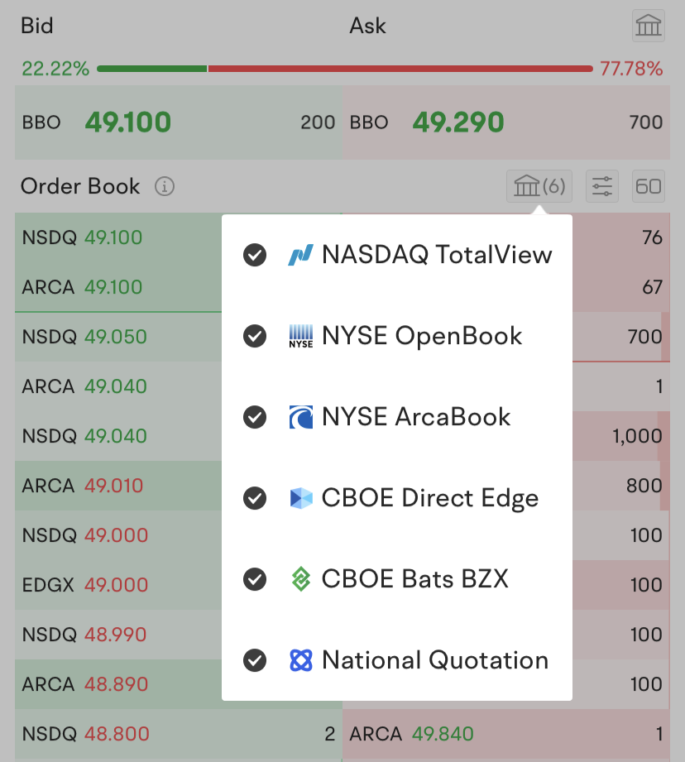
Task: Click the 60 depth levels icon
Action: 649,186
